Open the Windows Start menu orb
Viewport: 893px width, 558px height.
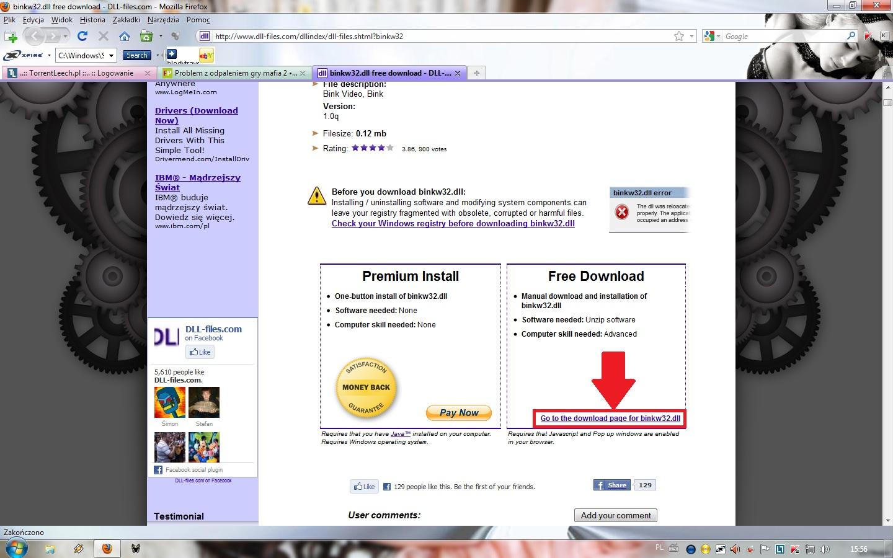coord(16,548)
